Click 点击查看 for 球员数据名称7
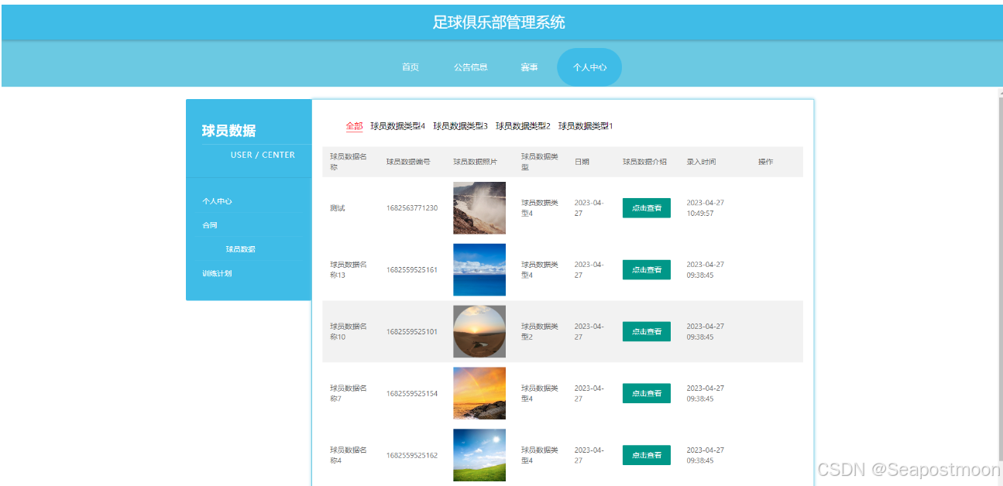The height and width of the screenshot is (486, 1003). (646, 393)
